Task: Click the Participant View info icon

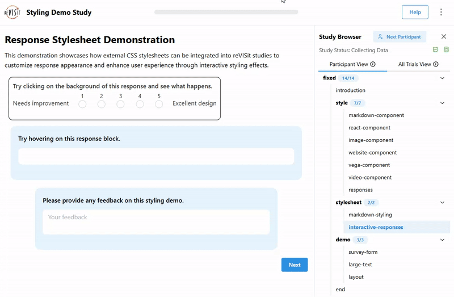Action: [373, 64]
